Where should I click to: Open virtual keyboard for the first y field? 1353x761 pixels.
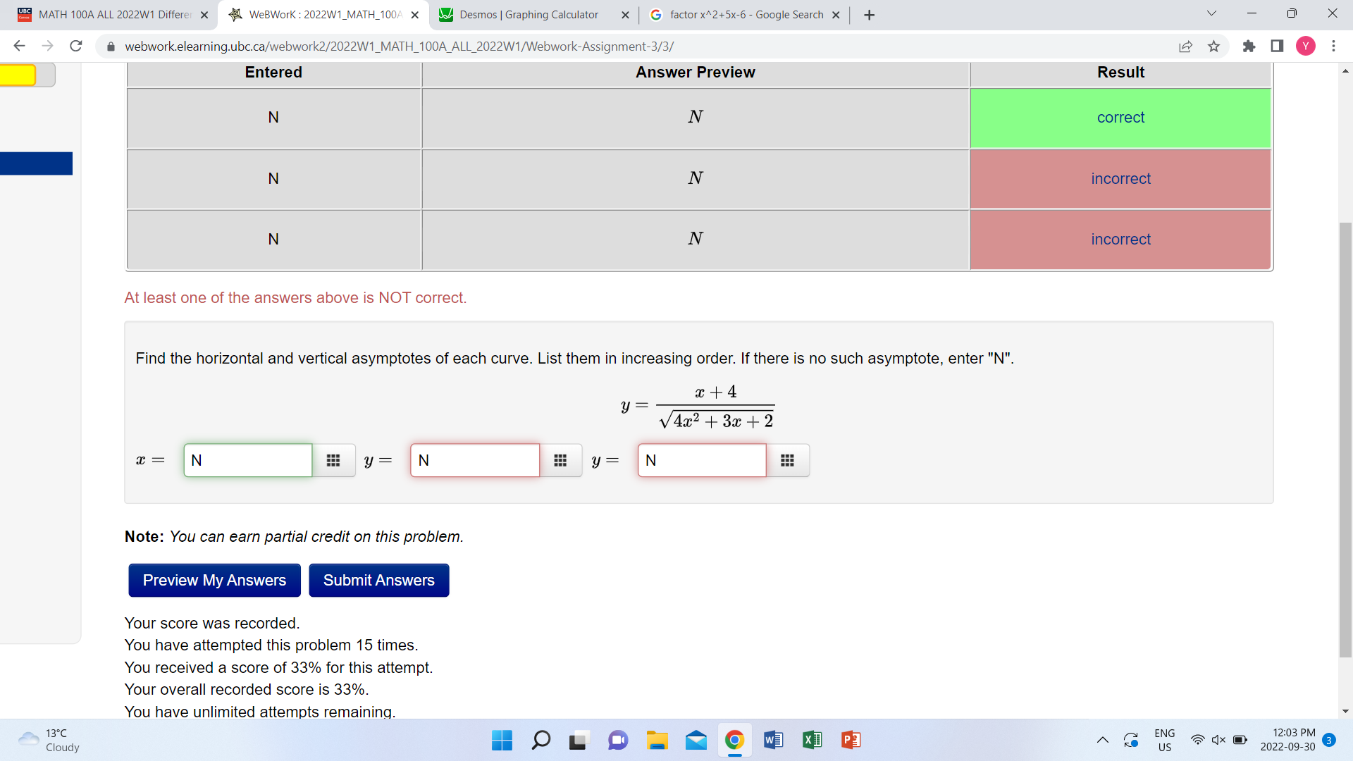561,460
